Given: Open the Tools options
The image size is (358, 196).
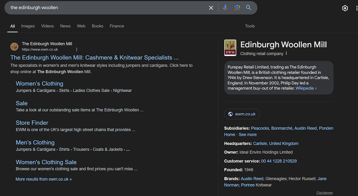Looking at the screenshot, I should [x=250, y=26].
